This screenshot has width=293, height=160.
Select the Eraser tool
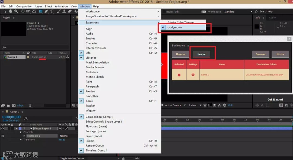click(70, 11)
